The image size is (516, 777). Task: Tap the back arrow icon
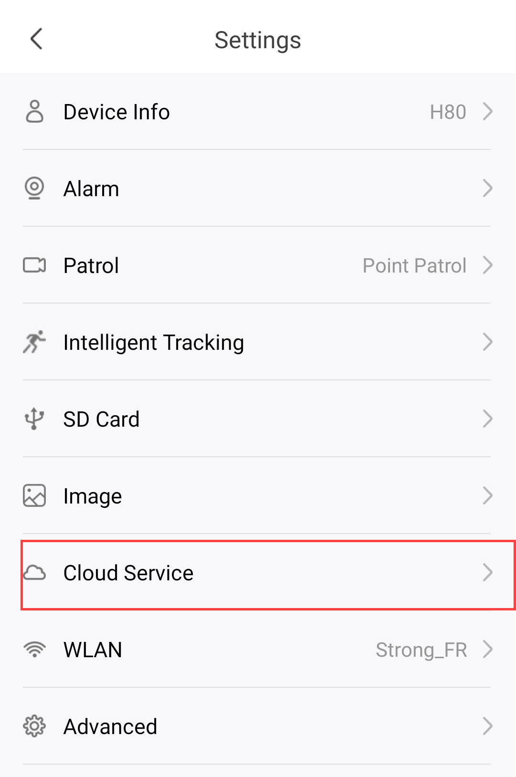tap(36, 39)
